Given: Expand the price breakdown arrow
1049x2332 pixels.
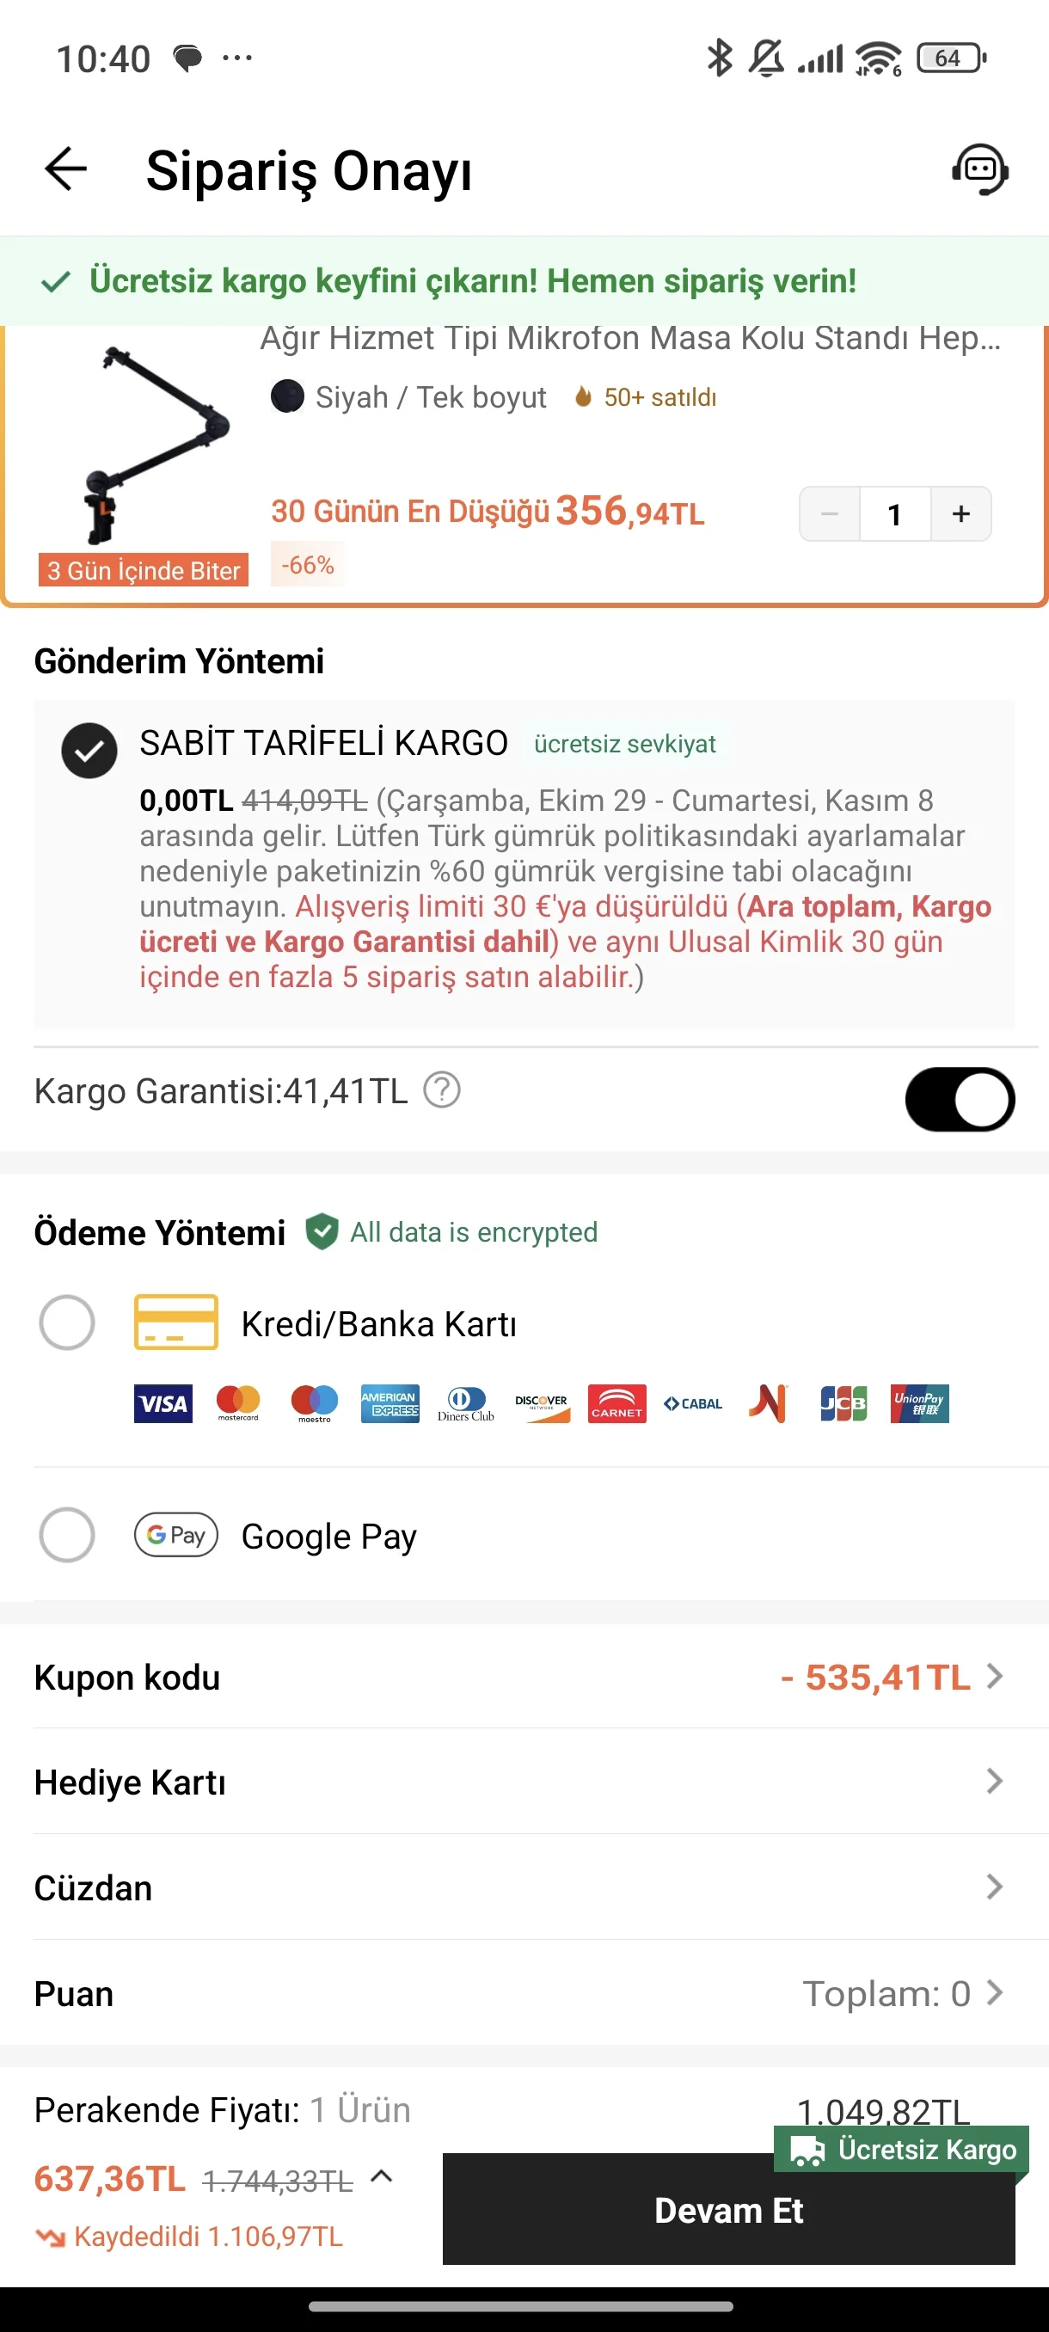Looking at the screenshot, I should 382,2176.
